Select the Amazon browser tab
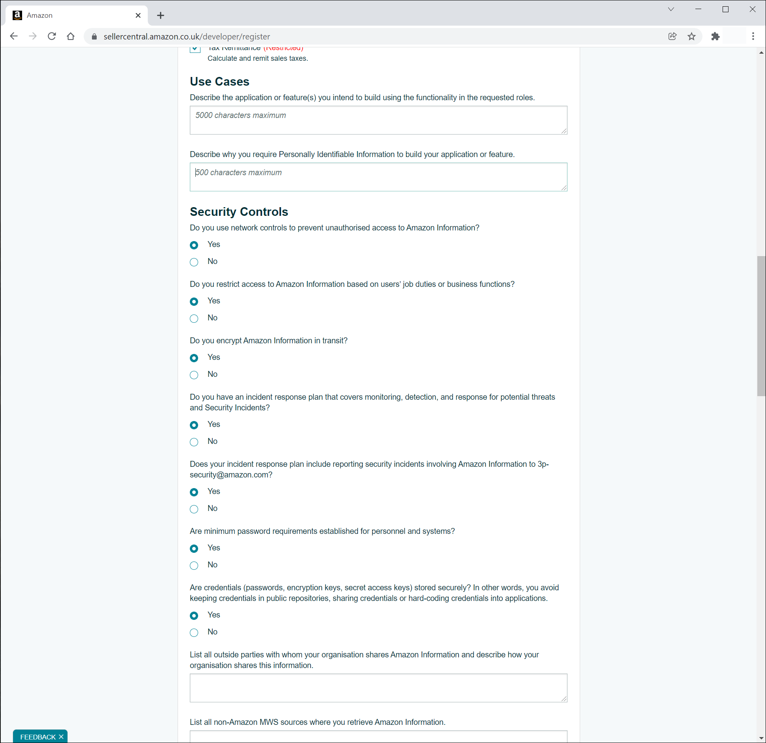 tap(77, 15)
